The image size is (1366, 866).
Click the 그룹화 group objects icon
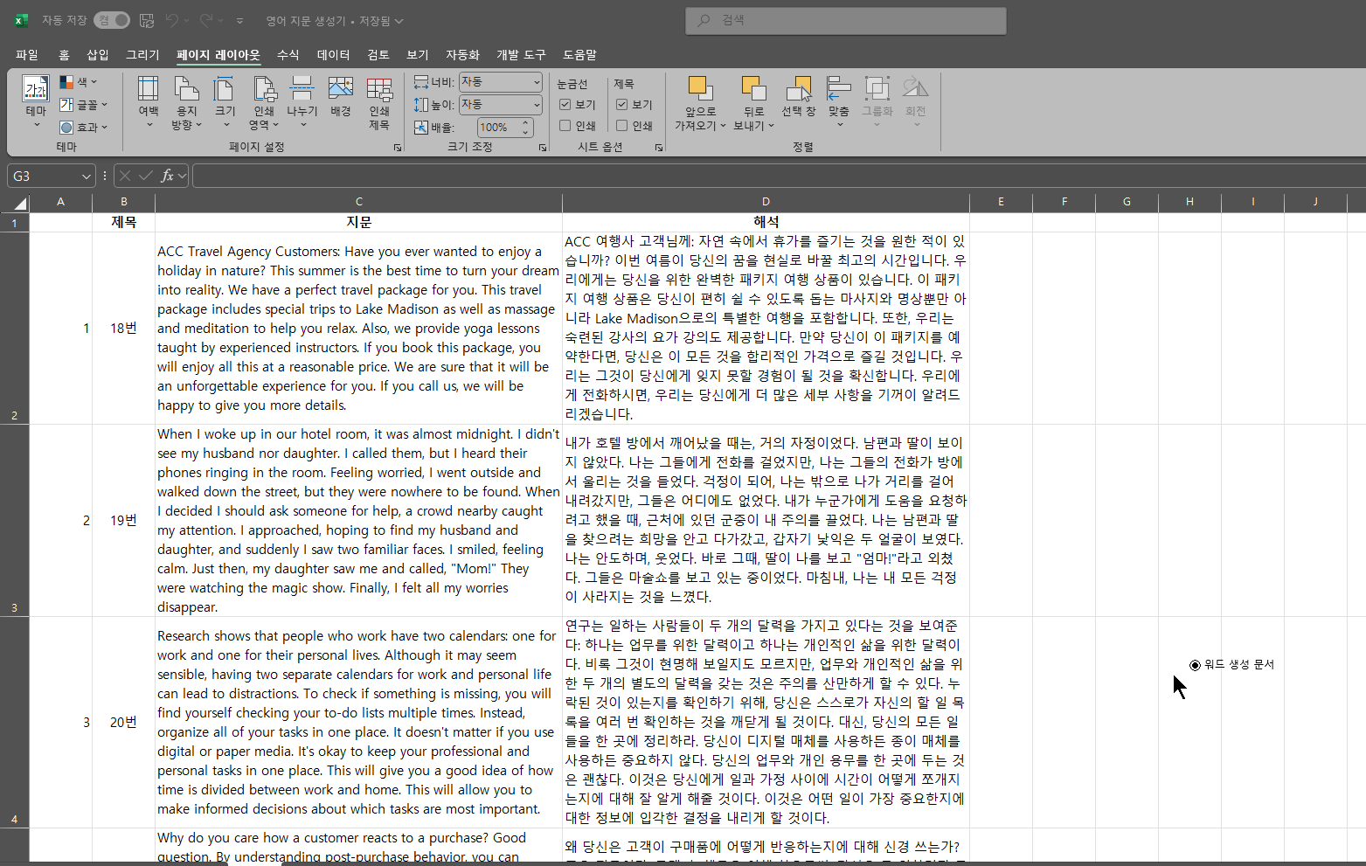[877, 88]
